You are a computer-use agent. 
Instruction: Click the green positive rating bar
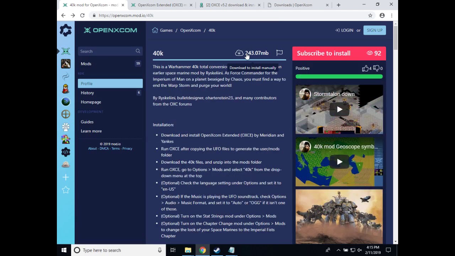click(339, 76)
